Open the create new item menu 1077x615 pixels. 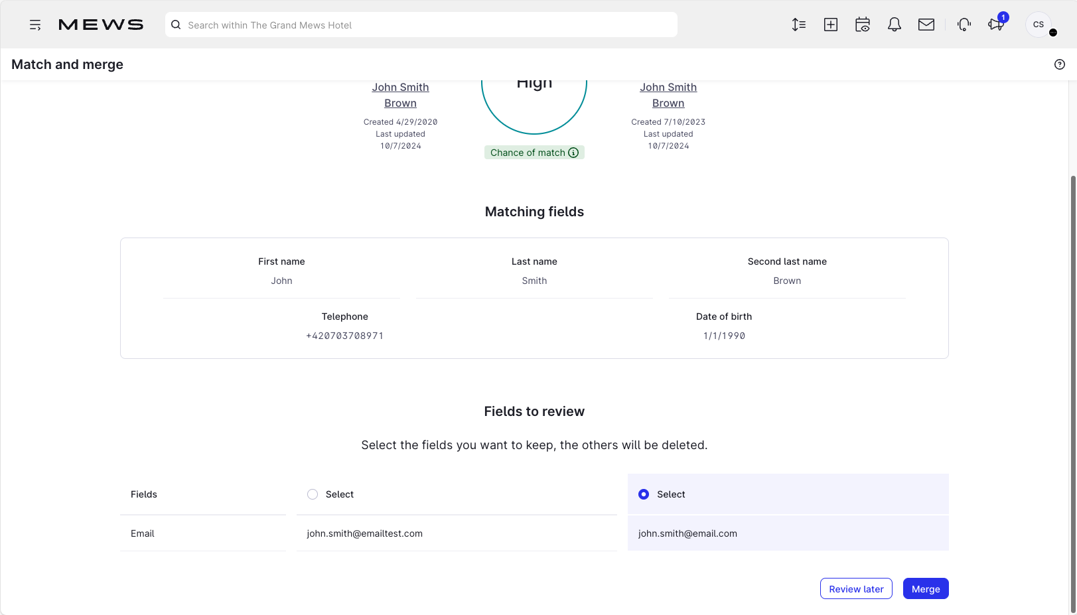coord(830,24)
